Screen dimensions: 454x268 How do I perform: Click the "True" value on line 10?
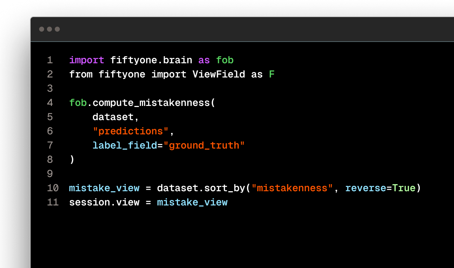point(404,188)
